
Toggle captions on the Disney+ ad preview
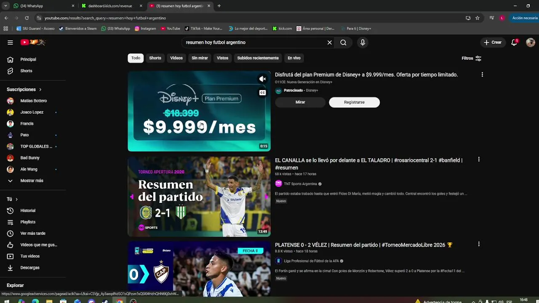tap(262, 93)
